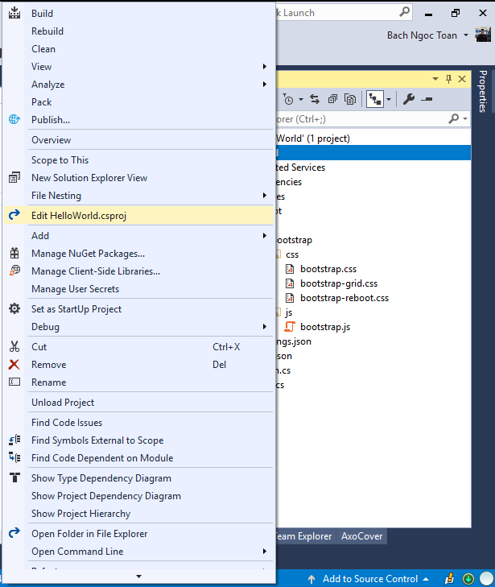495x587 pixels.
Task: Open Properties via the wrench icon
Action: [409, 99]
